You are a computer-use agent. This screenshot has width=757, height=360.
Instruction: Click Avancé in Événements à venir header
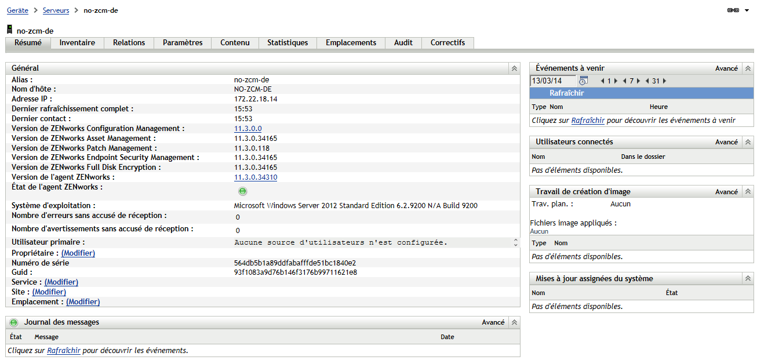(x=726, y=68)
